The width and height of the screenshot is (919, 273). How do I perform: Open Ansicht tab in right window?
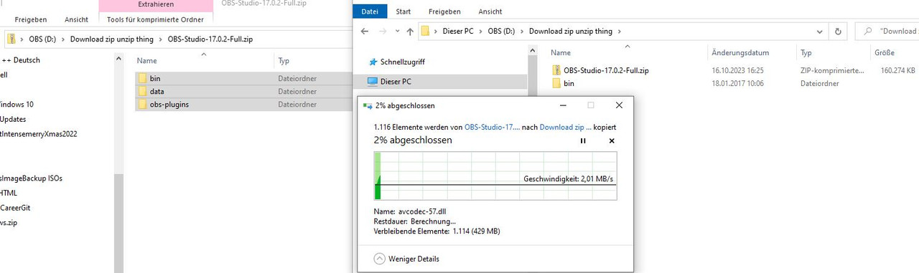coord(490,11)
